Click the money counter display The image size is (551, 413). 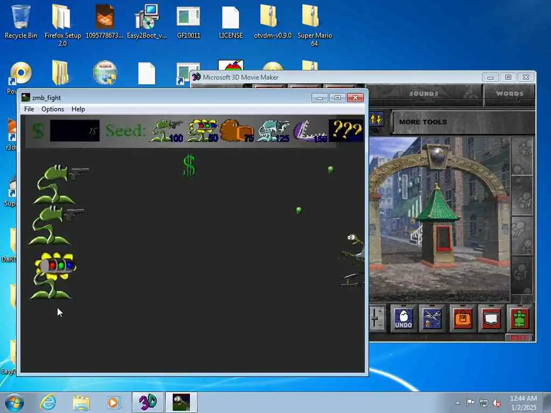tap(74, 131)
